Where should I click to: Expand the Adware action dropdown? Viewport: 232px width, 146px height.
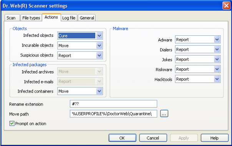tap(198, 40)
